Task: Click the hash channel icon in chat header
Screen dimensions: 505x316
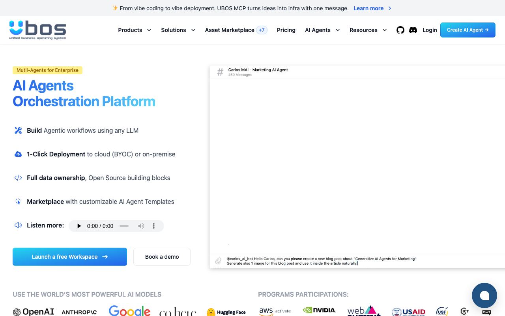Action: tap(220, 72)
